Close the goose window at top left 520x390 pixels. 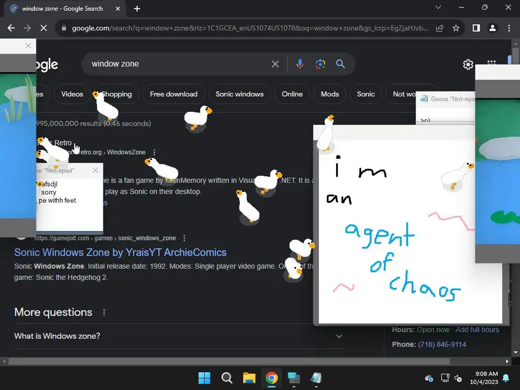click(28, 46)
